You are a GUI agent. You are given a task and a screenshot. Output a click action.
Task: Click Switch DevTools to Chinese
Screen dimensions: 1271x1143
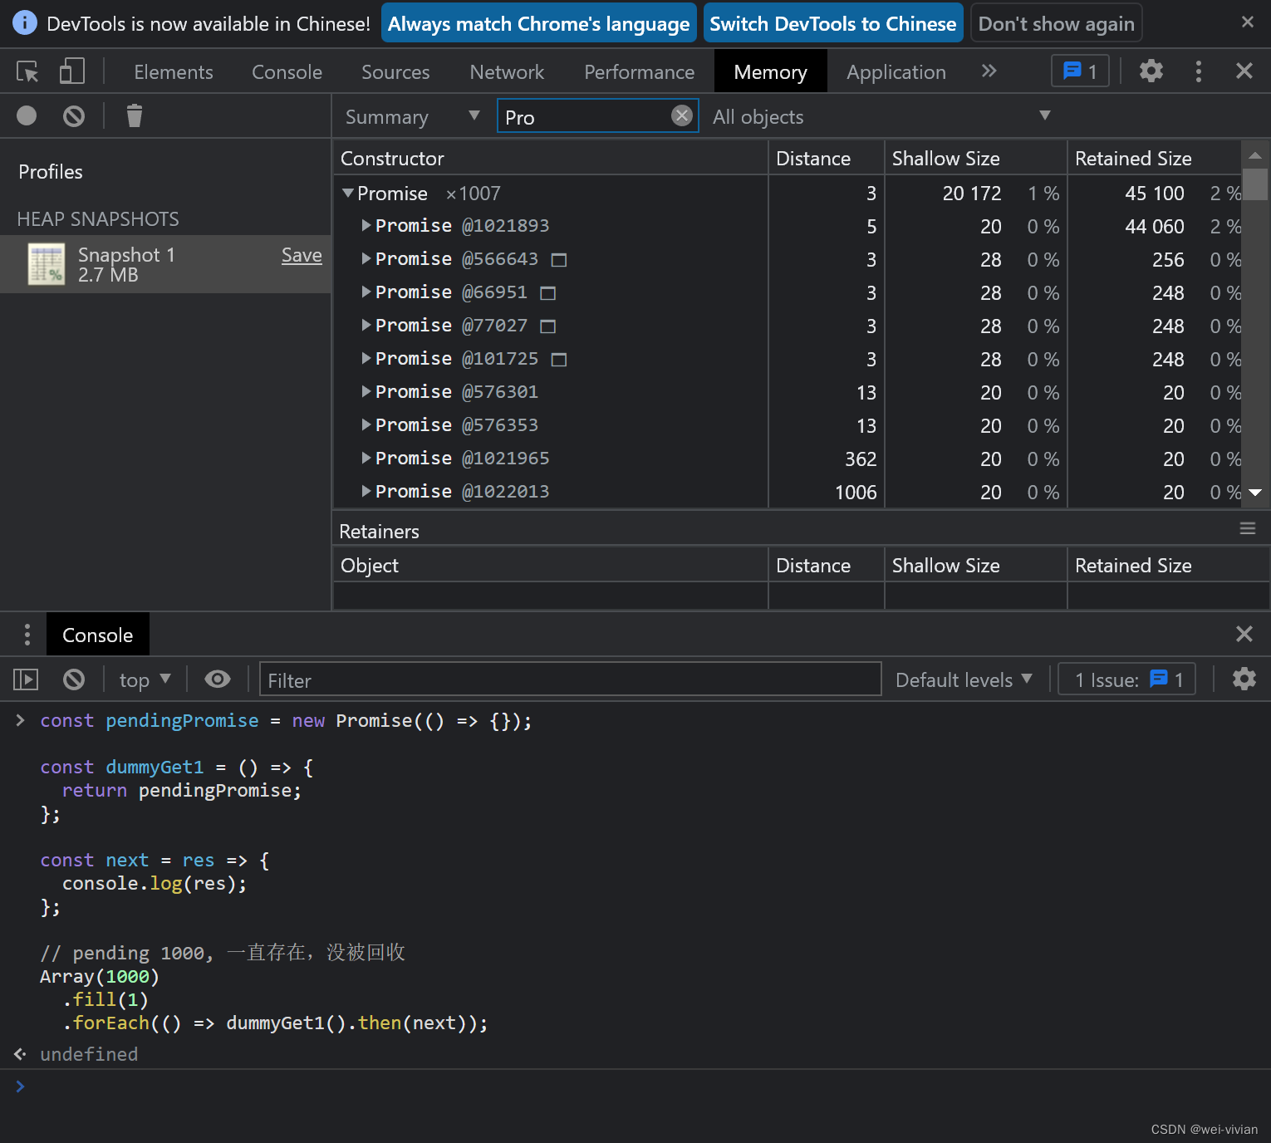[832, 23]
